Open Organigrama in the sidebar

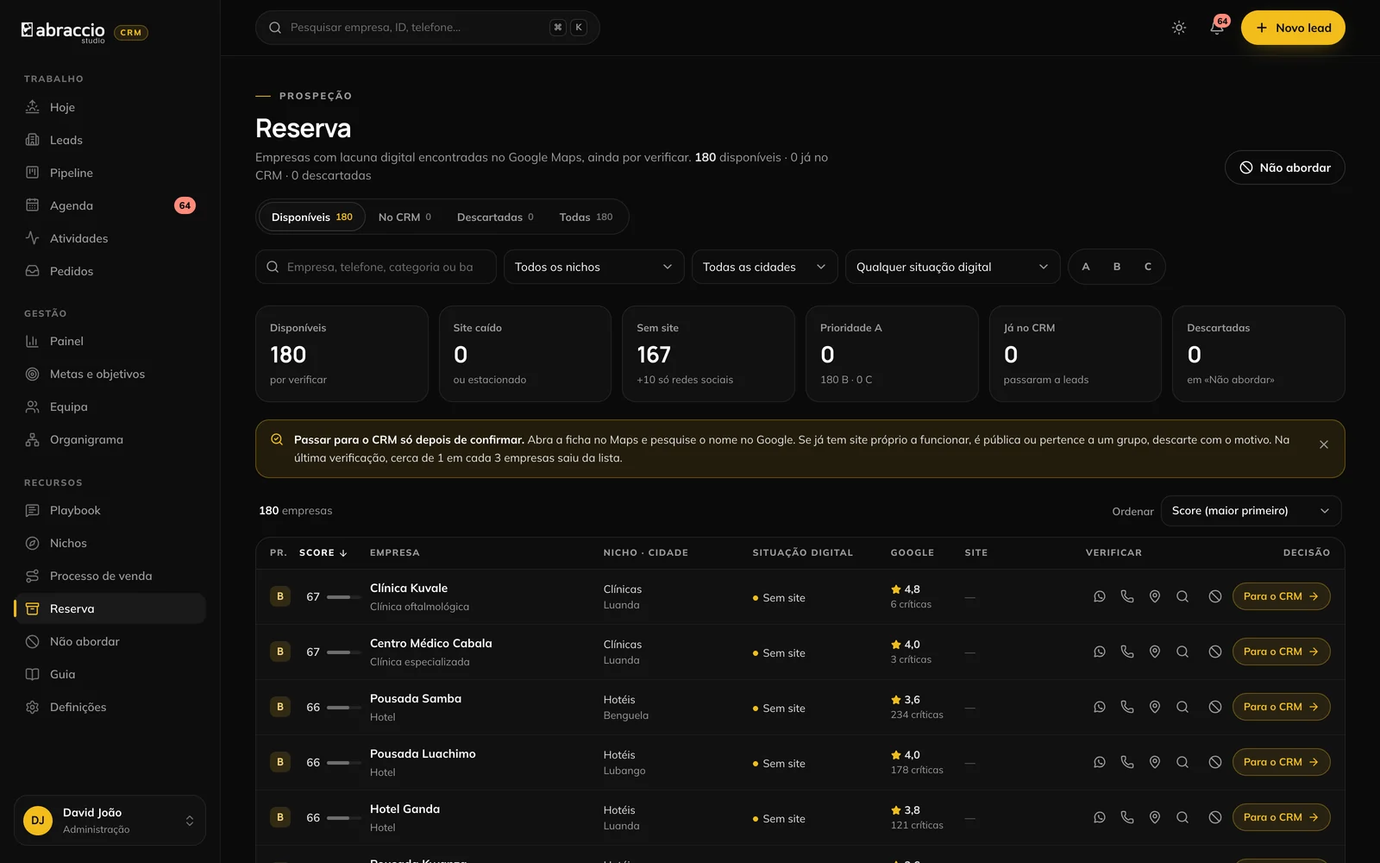pyautogui.click(x=110, y=439)
